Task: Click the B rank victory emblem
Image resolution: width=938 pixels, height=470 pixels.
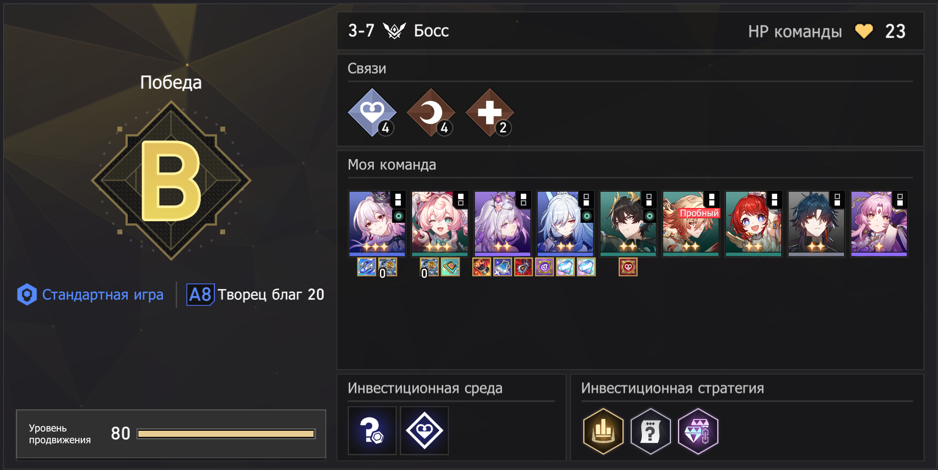Action: pyautogui.click(x=171, y=180)
